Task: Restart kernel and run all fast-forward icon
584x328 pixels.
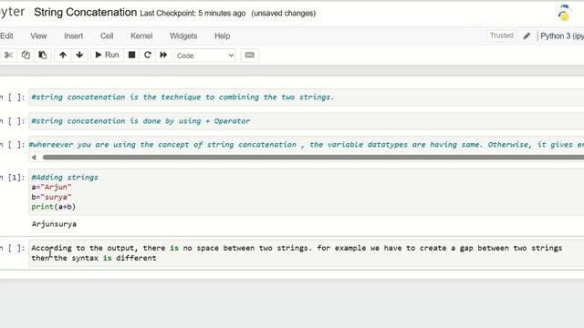Action: (163, 56)
